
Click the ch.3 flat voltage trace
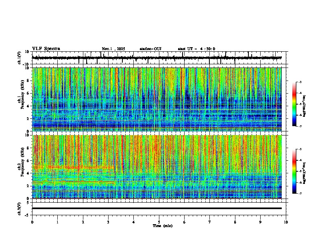pyautogui.click(x=157, y=208)
